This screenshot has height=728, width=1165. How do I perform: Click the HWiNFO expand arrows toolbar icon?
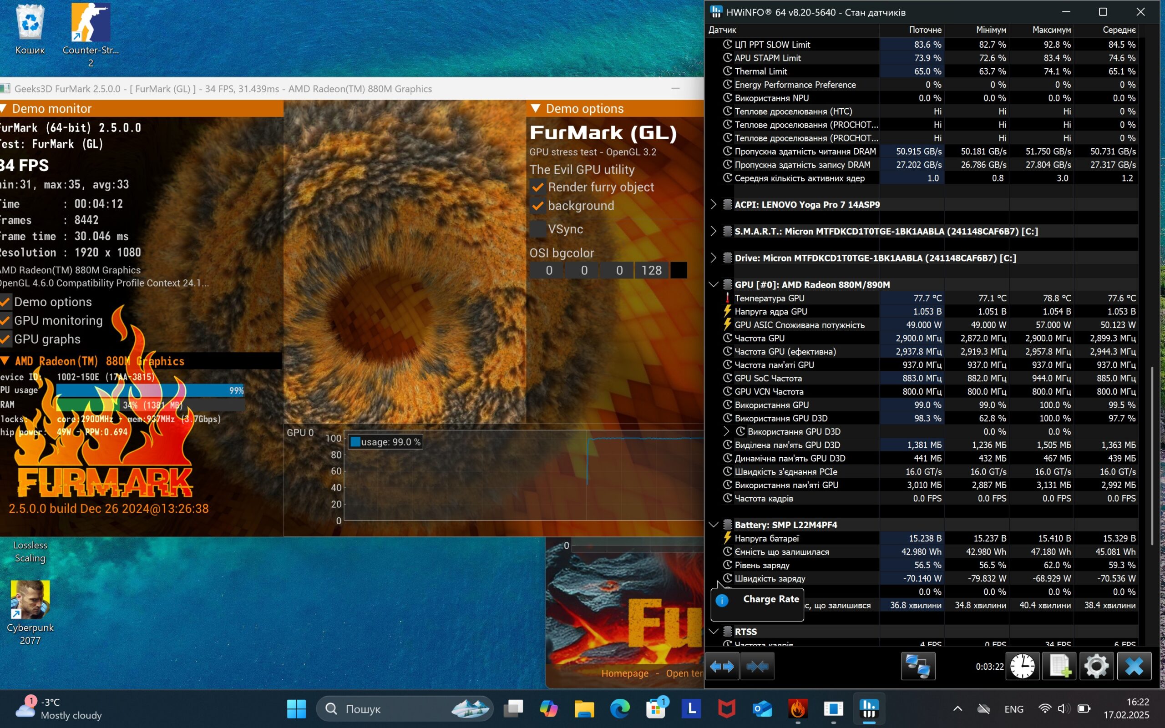[x=722, y=667]
